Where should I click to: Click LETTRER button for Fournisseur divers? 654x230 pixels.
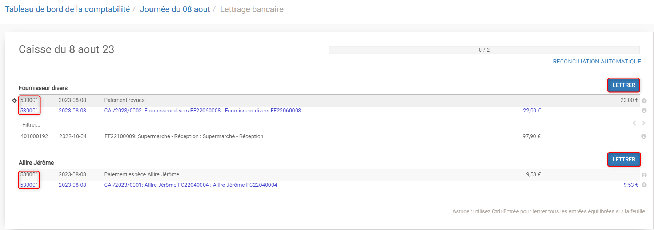pos(623,85)
